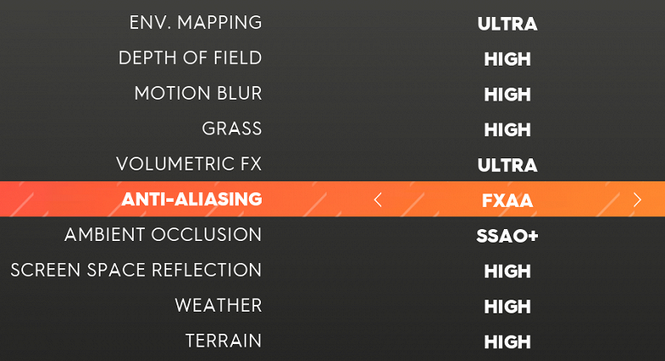This screenshot has height=361, width=665.
Task: Click the ULTRA value for Volumetric FX
Action: (x=507, y=165)
